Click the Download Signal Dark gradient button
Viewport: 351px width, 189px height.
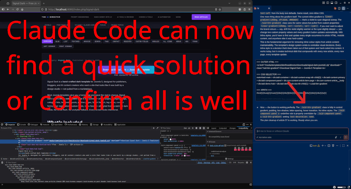tap(126, 70)
